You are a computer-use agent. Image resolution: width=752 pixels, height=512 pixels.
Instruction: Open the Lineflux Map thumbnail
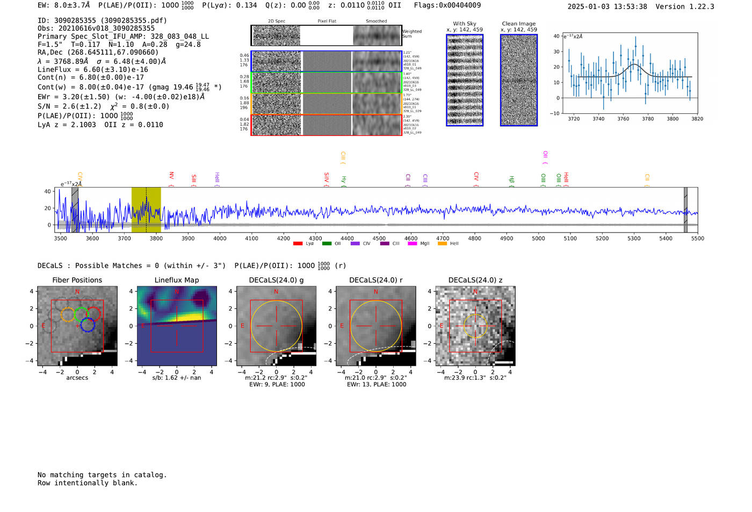point(177,326)
